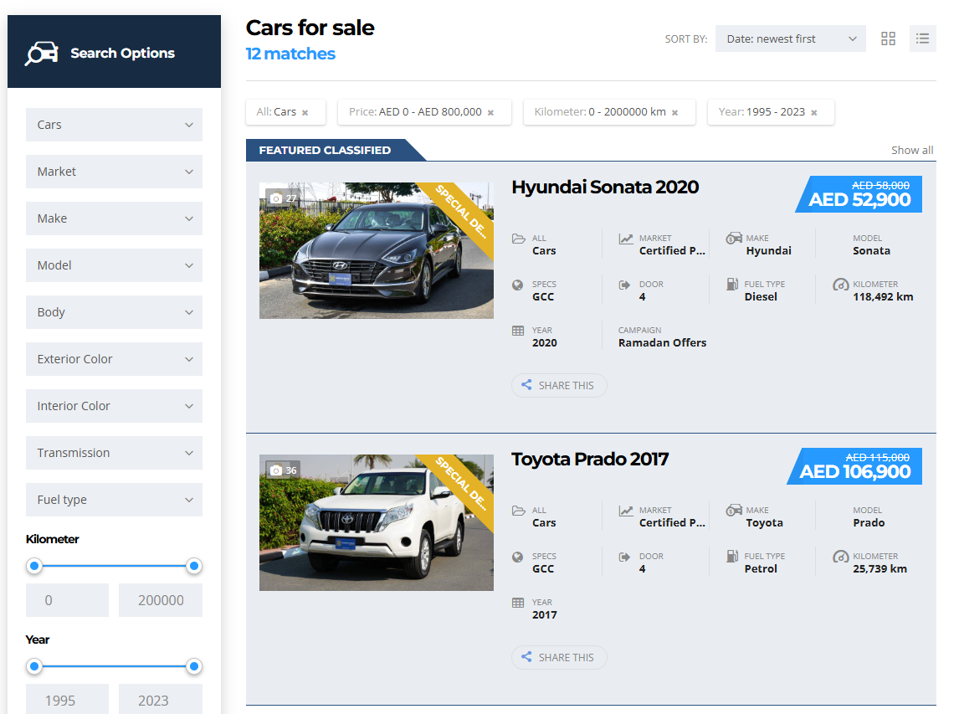Open the Make dropdown
The width and height of the screenshot is (959, 714).
[114, 218]
